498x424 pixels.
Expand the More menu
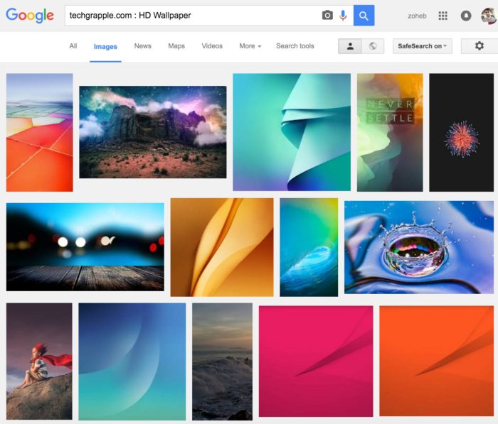click(x=250, y=46)
